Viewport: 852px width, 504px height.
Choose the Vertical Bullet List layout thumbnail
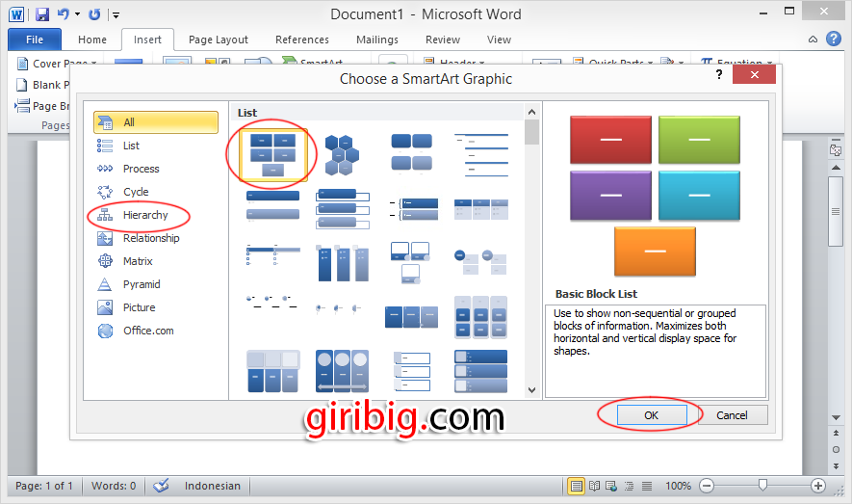272,205
